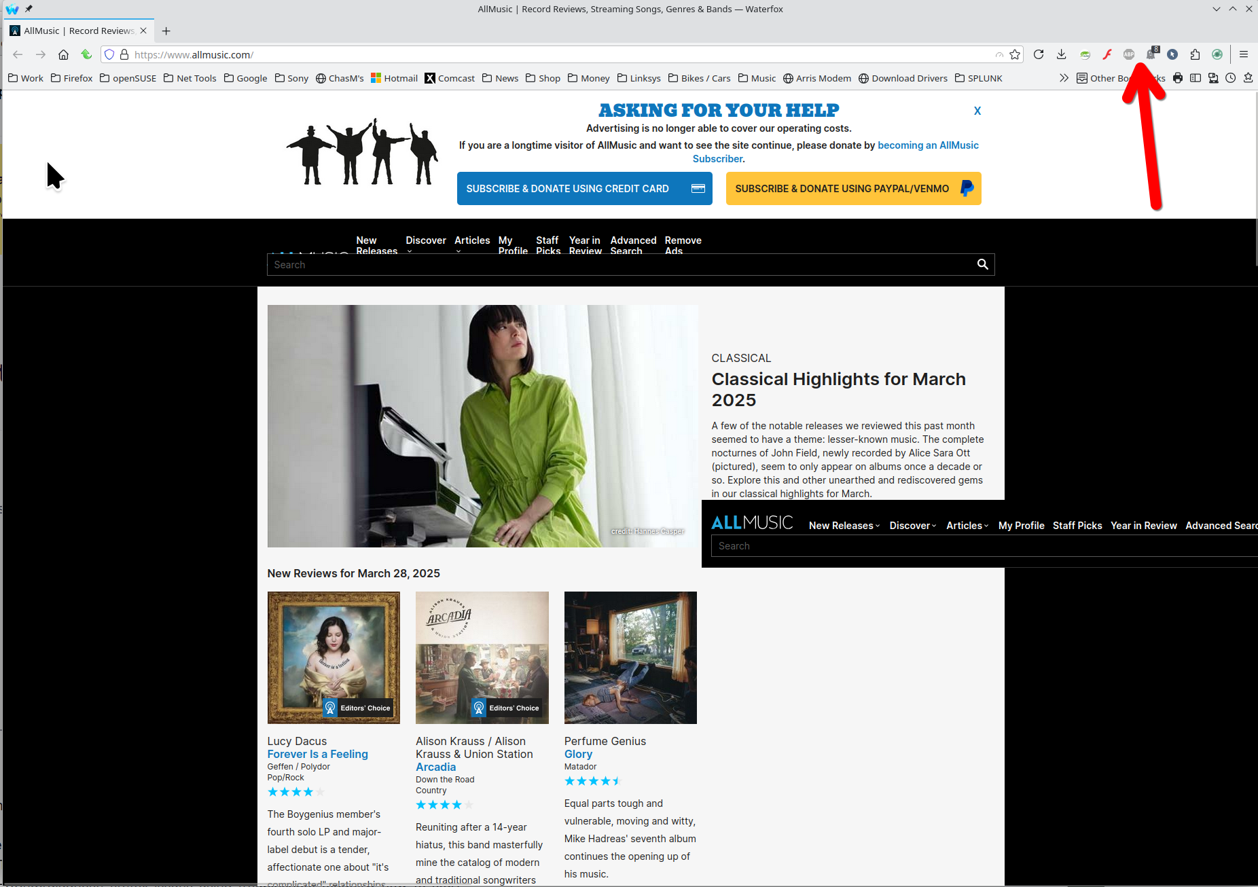Open the Hotmail bookmark

[394, 78]
